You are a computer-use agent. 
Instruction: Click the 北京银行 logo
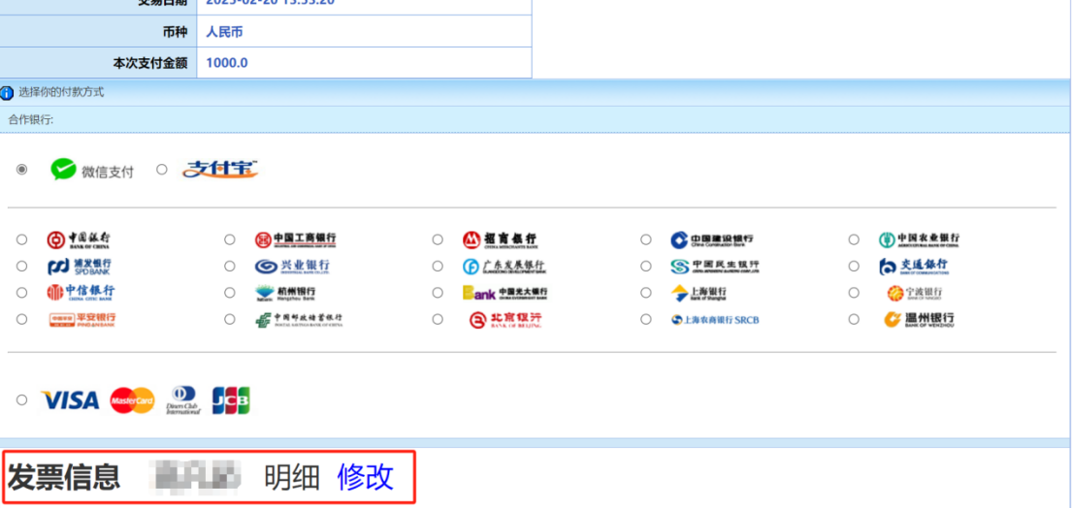(504, 320)
